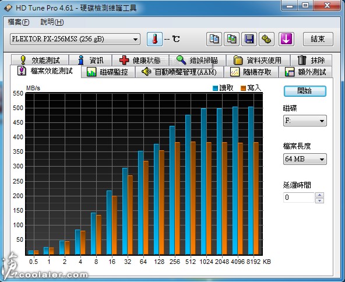This screenshot has width=345, height=282.
Task: Click the HD Tune Pro title bar app icon
Action: (x=8, y=8)
